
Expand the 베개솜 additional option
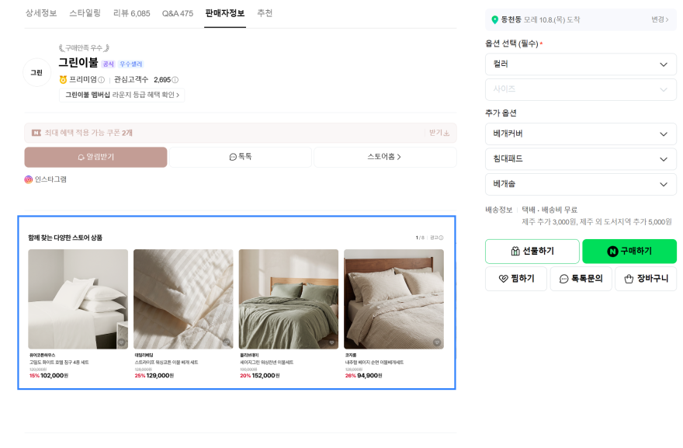[x=581, y=184]
